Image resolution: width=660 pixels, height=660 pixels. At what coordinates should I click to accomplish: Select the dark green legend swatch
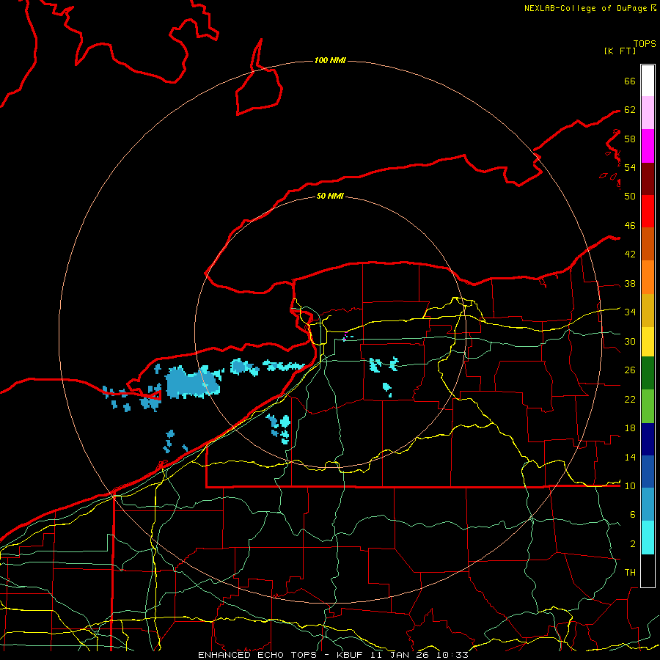point(648,373)
